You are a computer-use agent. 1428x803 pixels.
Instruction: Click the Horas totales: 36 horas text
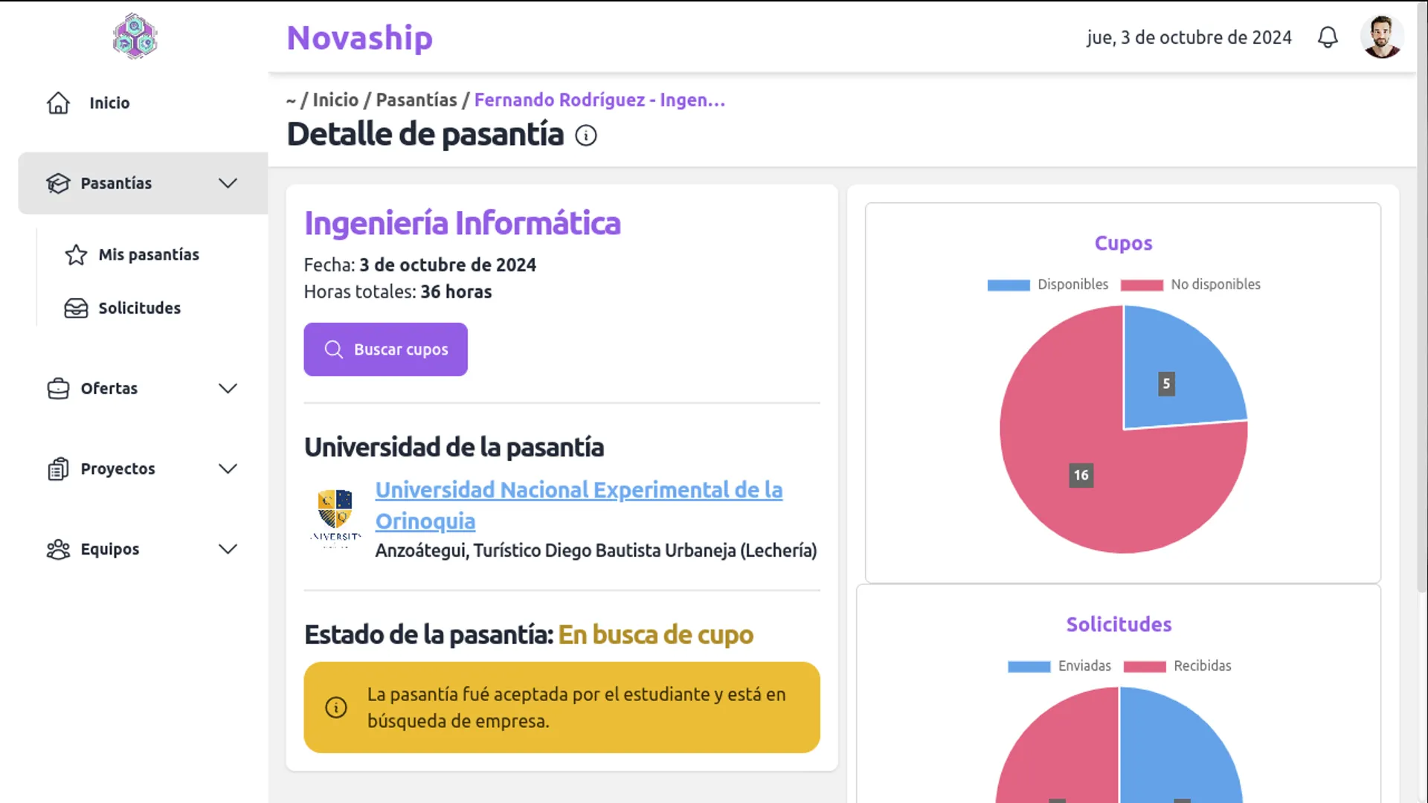coord(398,291)
